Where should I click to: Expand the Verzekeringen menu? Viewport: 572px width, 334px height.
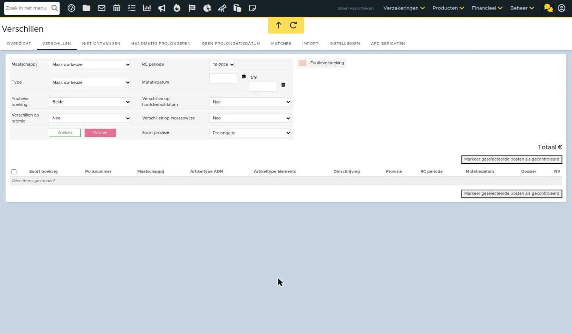(404, 8)
